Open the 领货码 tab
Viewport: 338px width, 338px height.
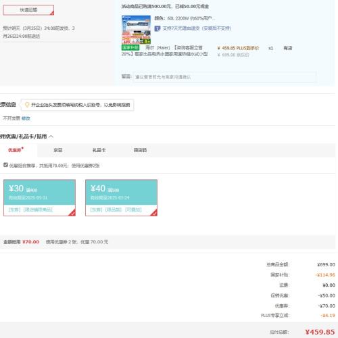click(140, 150)
